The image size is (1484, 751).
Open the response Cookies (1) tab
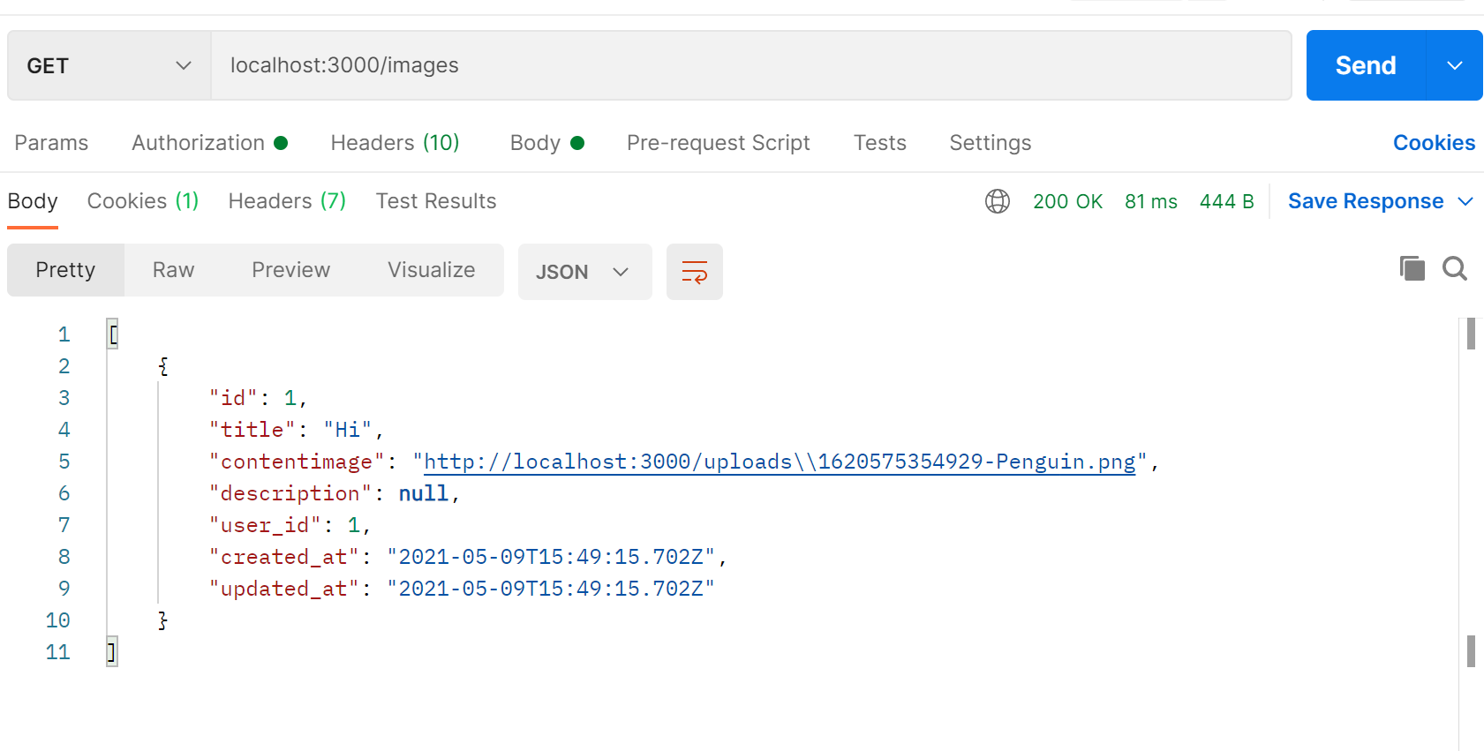coord(143,201)
